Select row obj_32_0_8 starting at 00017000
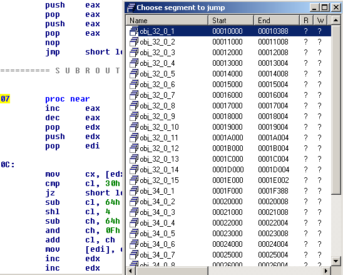Screen dimensions: 343x275 point(228,106)
